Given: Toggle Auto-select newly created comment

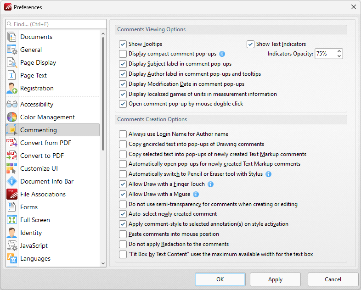Looking at the screenshot, I should 123,214.
